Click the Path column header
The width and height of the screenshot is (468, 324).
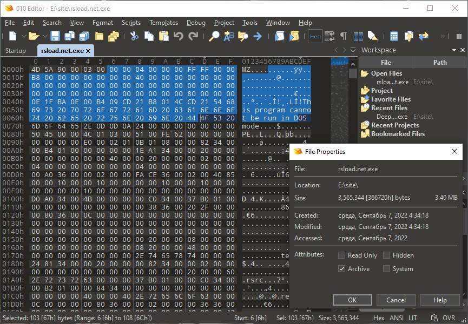440,63
